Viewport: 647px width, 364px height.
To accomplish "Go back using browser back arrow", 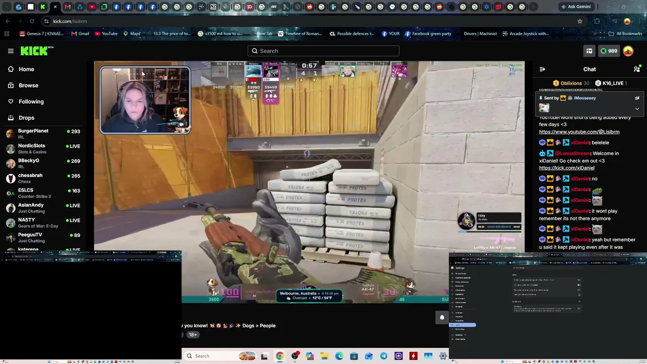I will point(8,21).
